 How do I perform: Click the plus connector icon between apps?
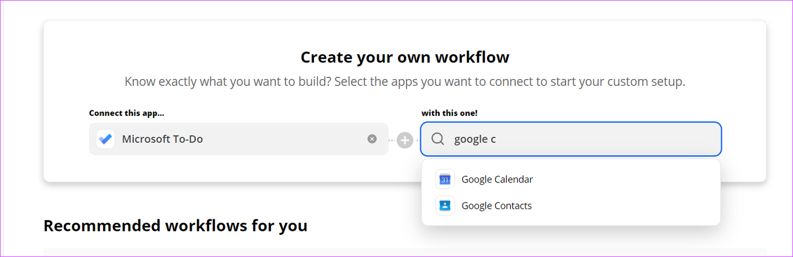click(404, 139)
